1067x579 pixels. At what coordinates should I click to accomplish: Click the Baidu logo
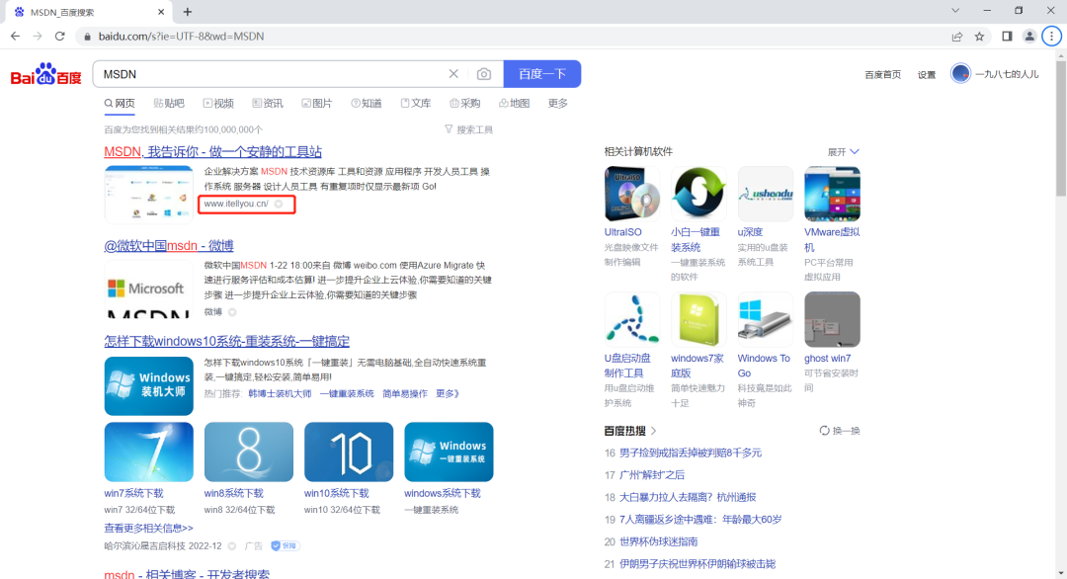46,74
